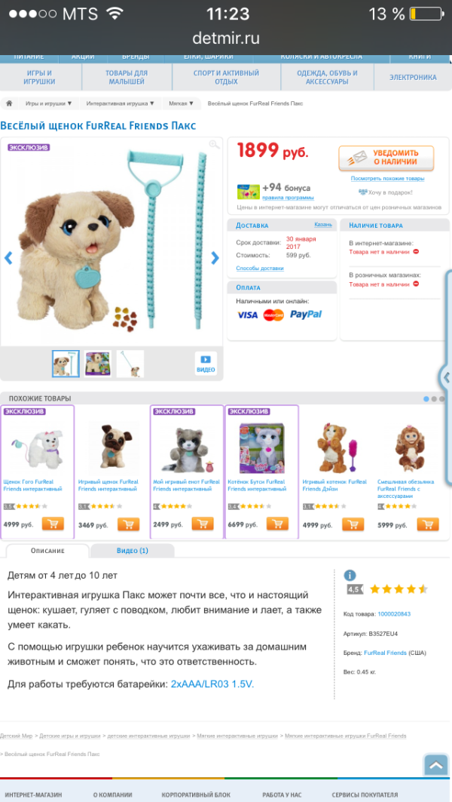Click the home icon in the breadcrumb

9,103
